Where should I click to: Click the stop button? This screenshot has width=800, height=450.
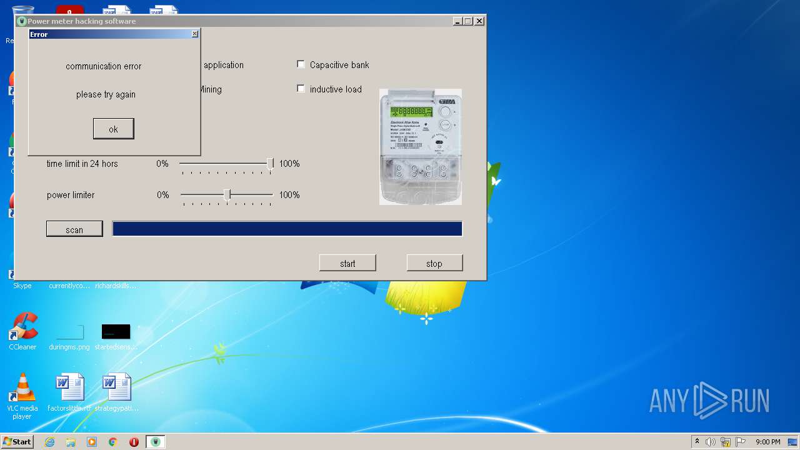[434, 263]
